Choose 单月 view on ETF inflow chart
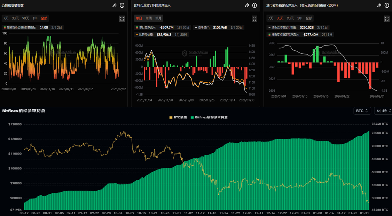This screenshot has height=216, width=392. 158,18
